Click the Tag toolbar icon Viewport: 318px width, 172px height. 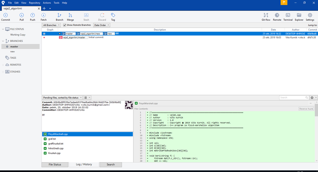click(x=113, y=15)
